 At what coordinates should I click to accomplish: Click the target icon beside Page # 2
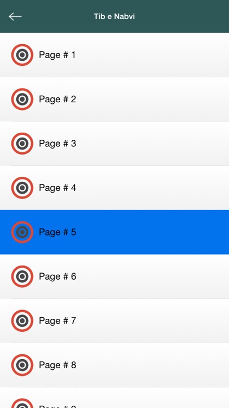[22, 99]
